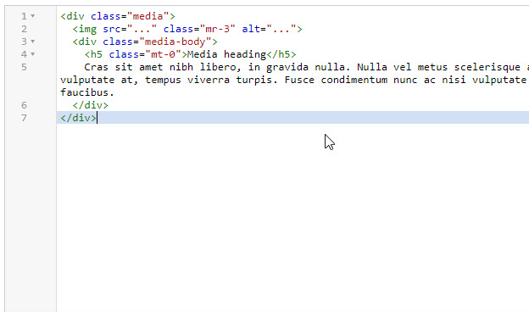529x312 pixels.
Task: Place cursor in "media" class value
Action: [148, 16]
